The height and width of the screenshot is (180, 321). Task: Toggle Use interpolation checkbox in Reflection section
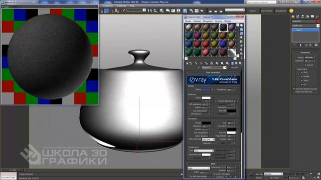point(210,111)
